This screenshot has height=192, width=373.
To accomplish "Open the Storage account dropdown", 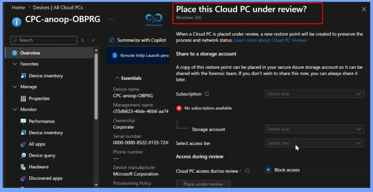I will [x=314, y=129].
